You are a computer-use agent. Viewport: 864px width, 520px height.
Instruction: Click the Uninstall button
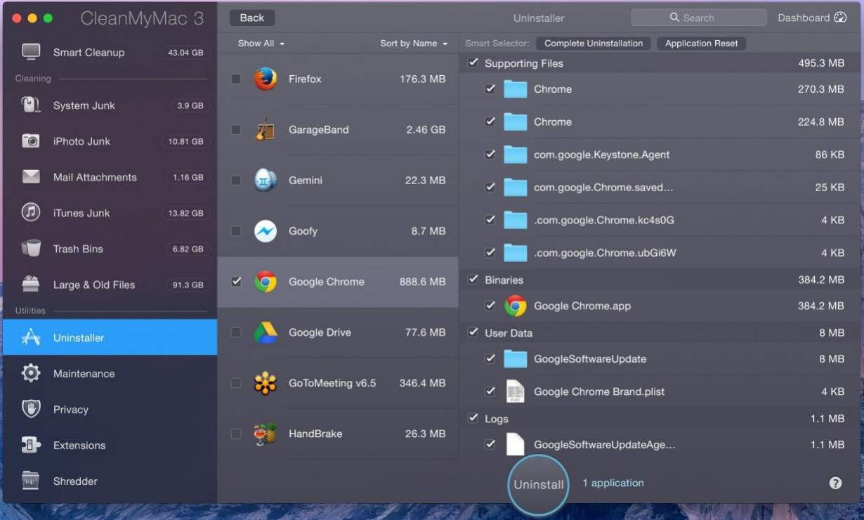(x=538, y=485)
